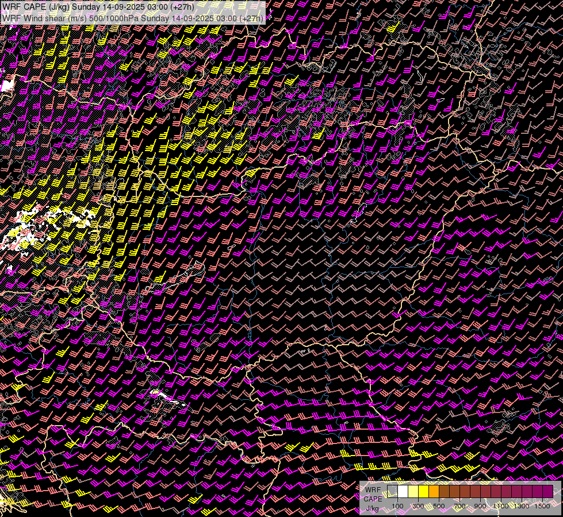
Task: Click the legend value 500
Action: click(x=439, y=506)
